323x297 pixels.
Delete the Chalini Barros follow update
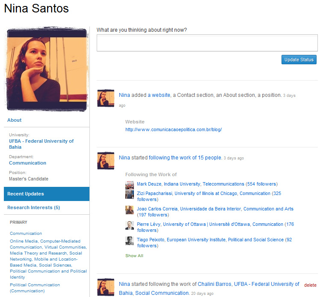click(x=310, y=285)
